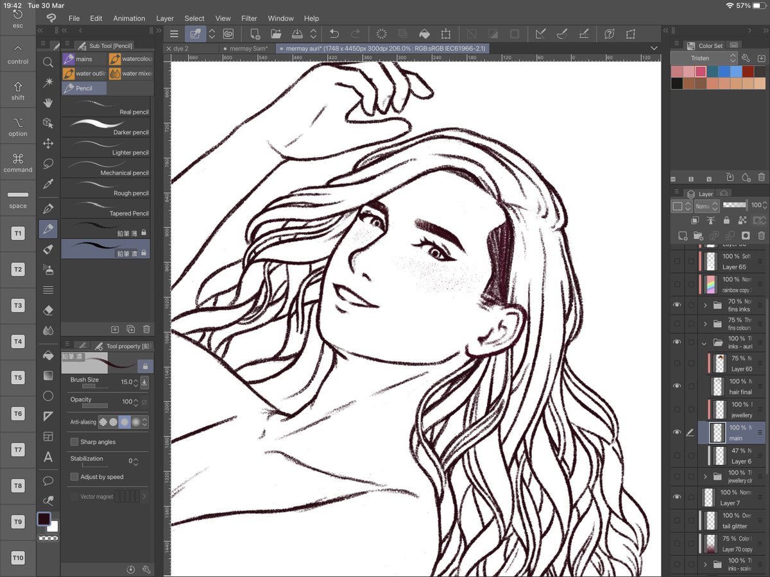Select the Lasso selection tool
This screenshot has width=770, height=577.
click(x=48, y=164)
